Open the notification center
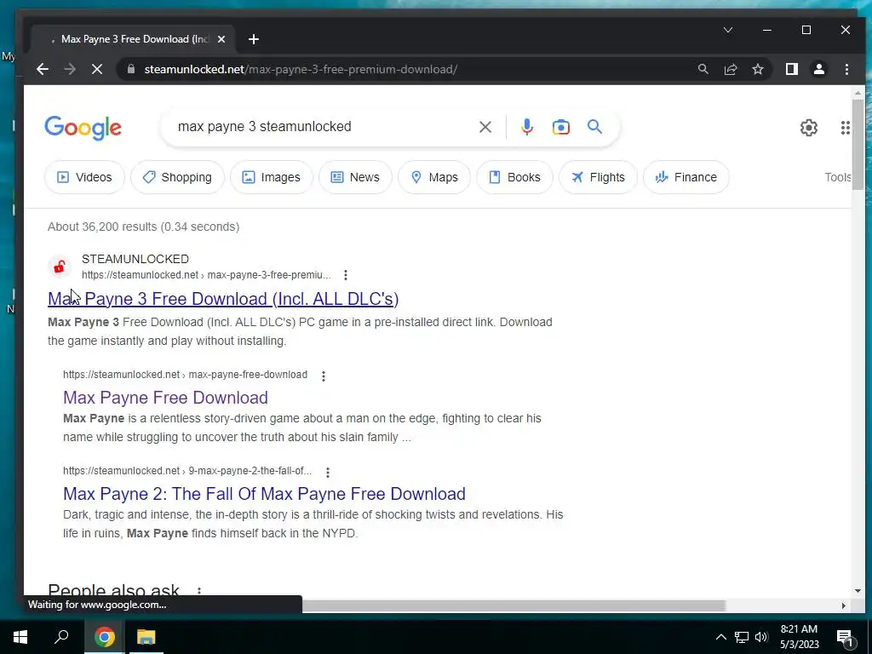The width and height of the screenshot is (872, 654). (x=844, y=637)
